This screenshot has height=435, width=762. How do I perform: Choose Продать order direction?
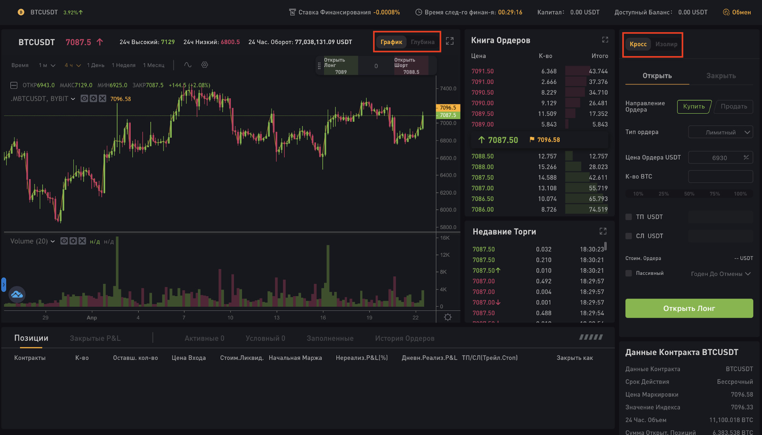(x=734, y=107)
